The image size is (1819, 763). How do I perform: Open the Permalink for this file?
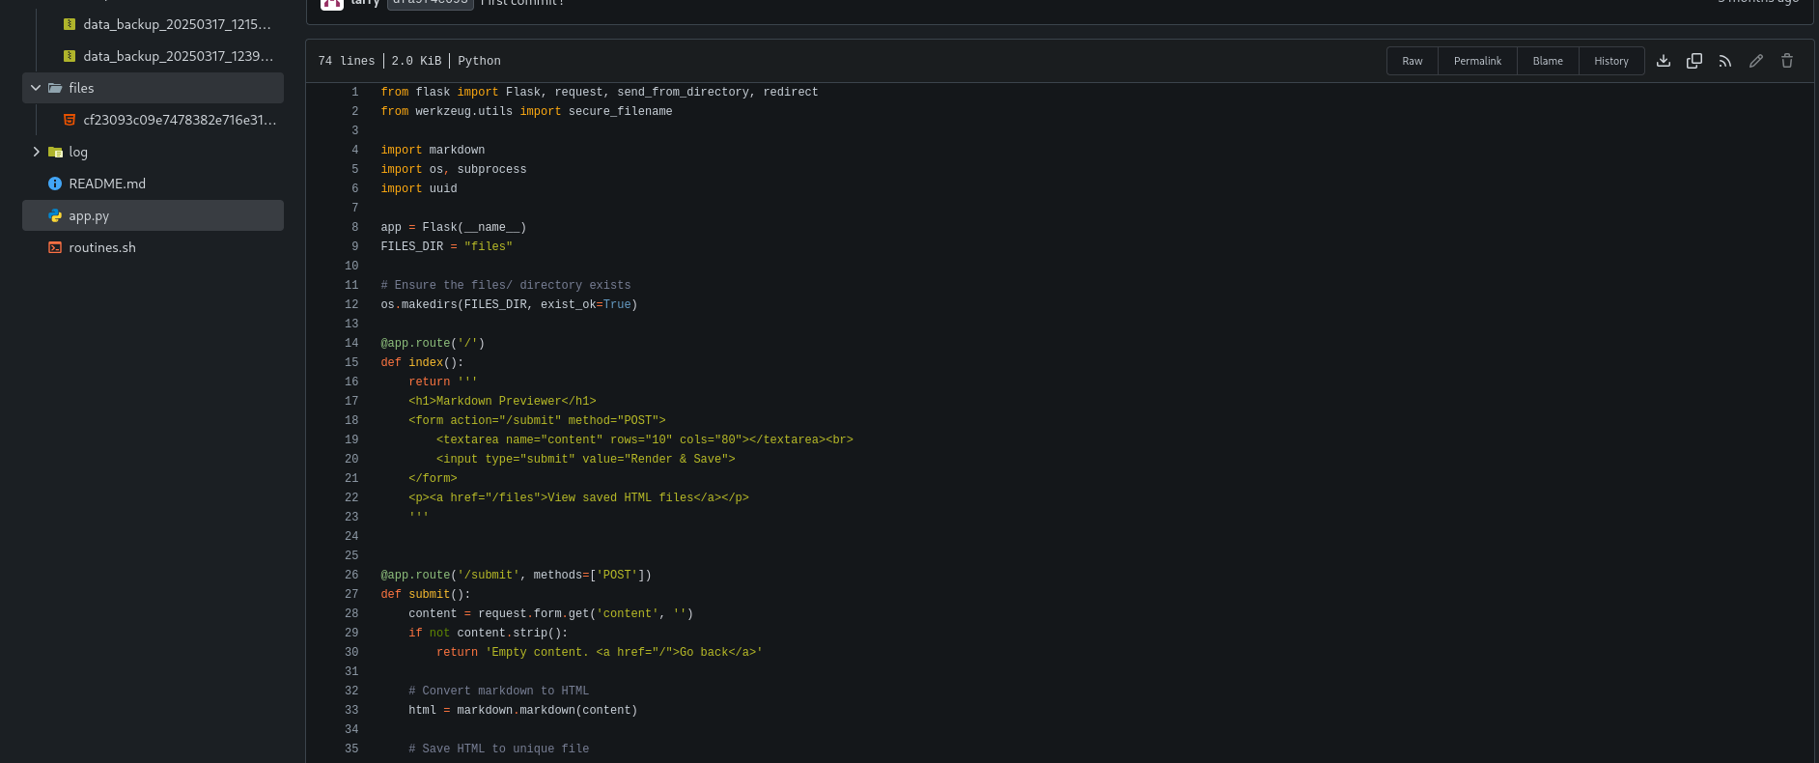[x=1477, y=61]
